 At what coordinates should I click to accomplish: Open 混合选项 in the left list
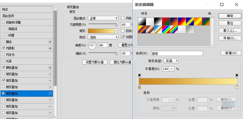(x=27, y=16)
